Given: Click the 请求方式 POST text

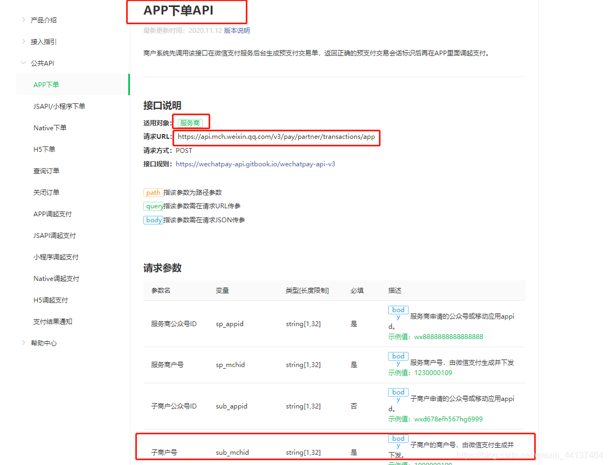Looking at the screenshot, I should coord(184,151).
